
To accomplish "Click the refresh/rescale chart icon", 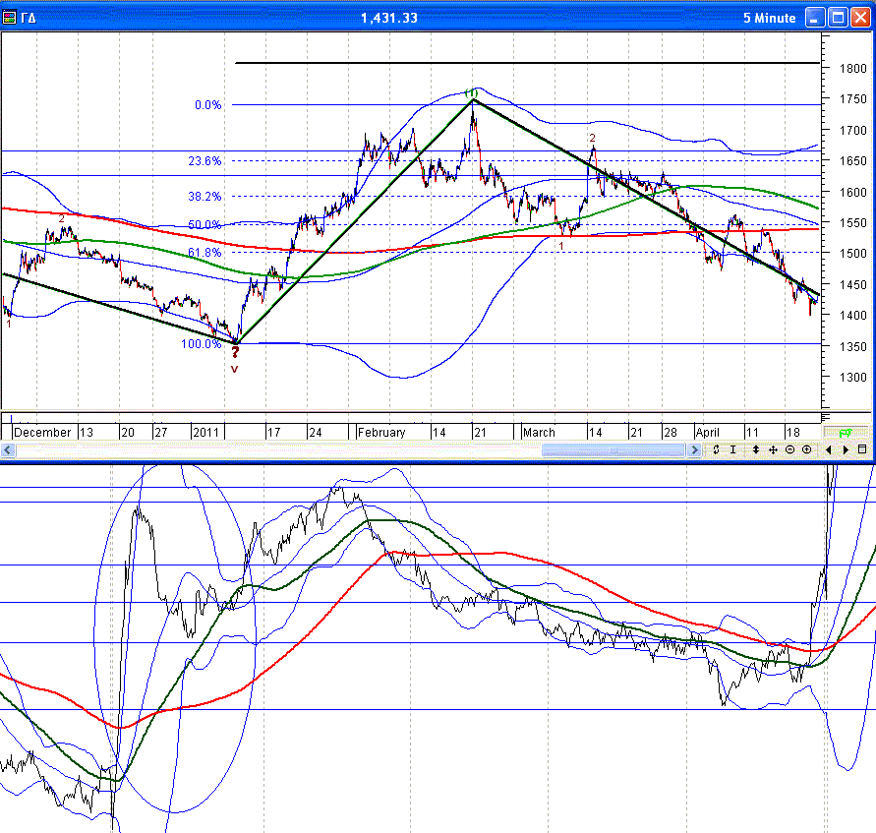I will tap(717, 449).
